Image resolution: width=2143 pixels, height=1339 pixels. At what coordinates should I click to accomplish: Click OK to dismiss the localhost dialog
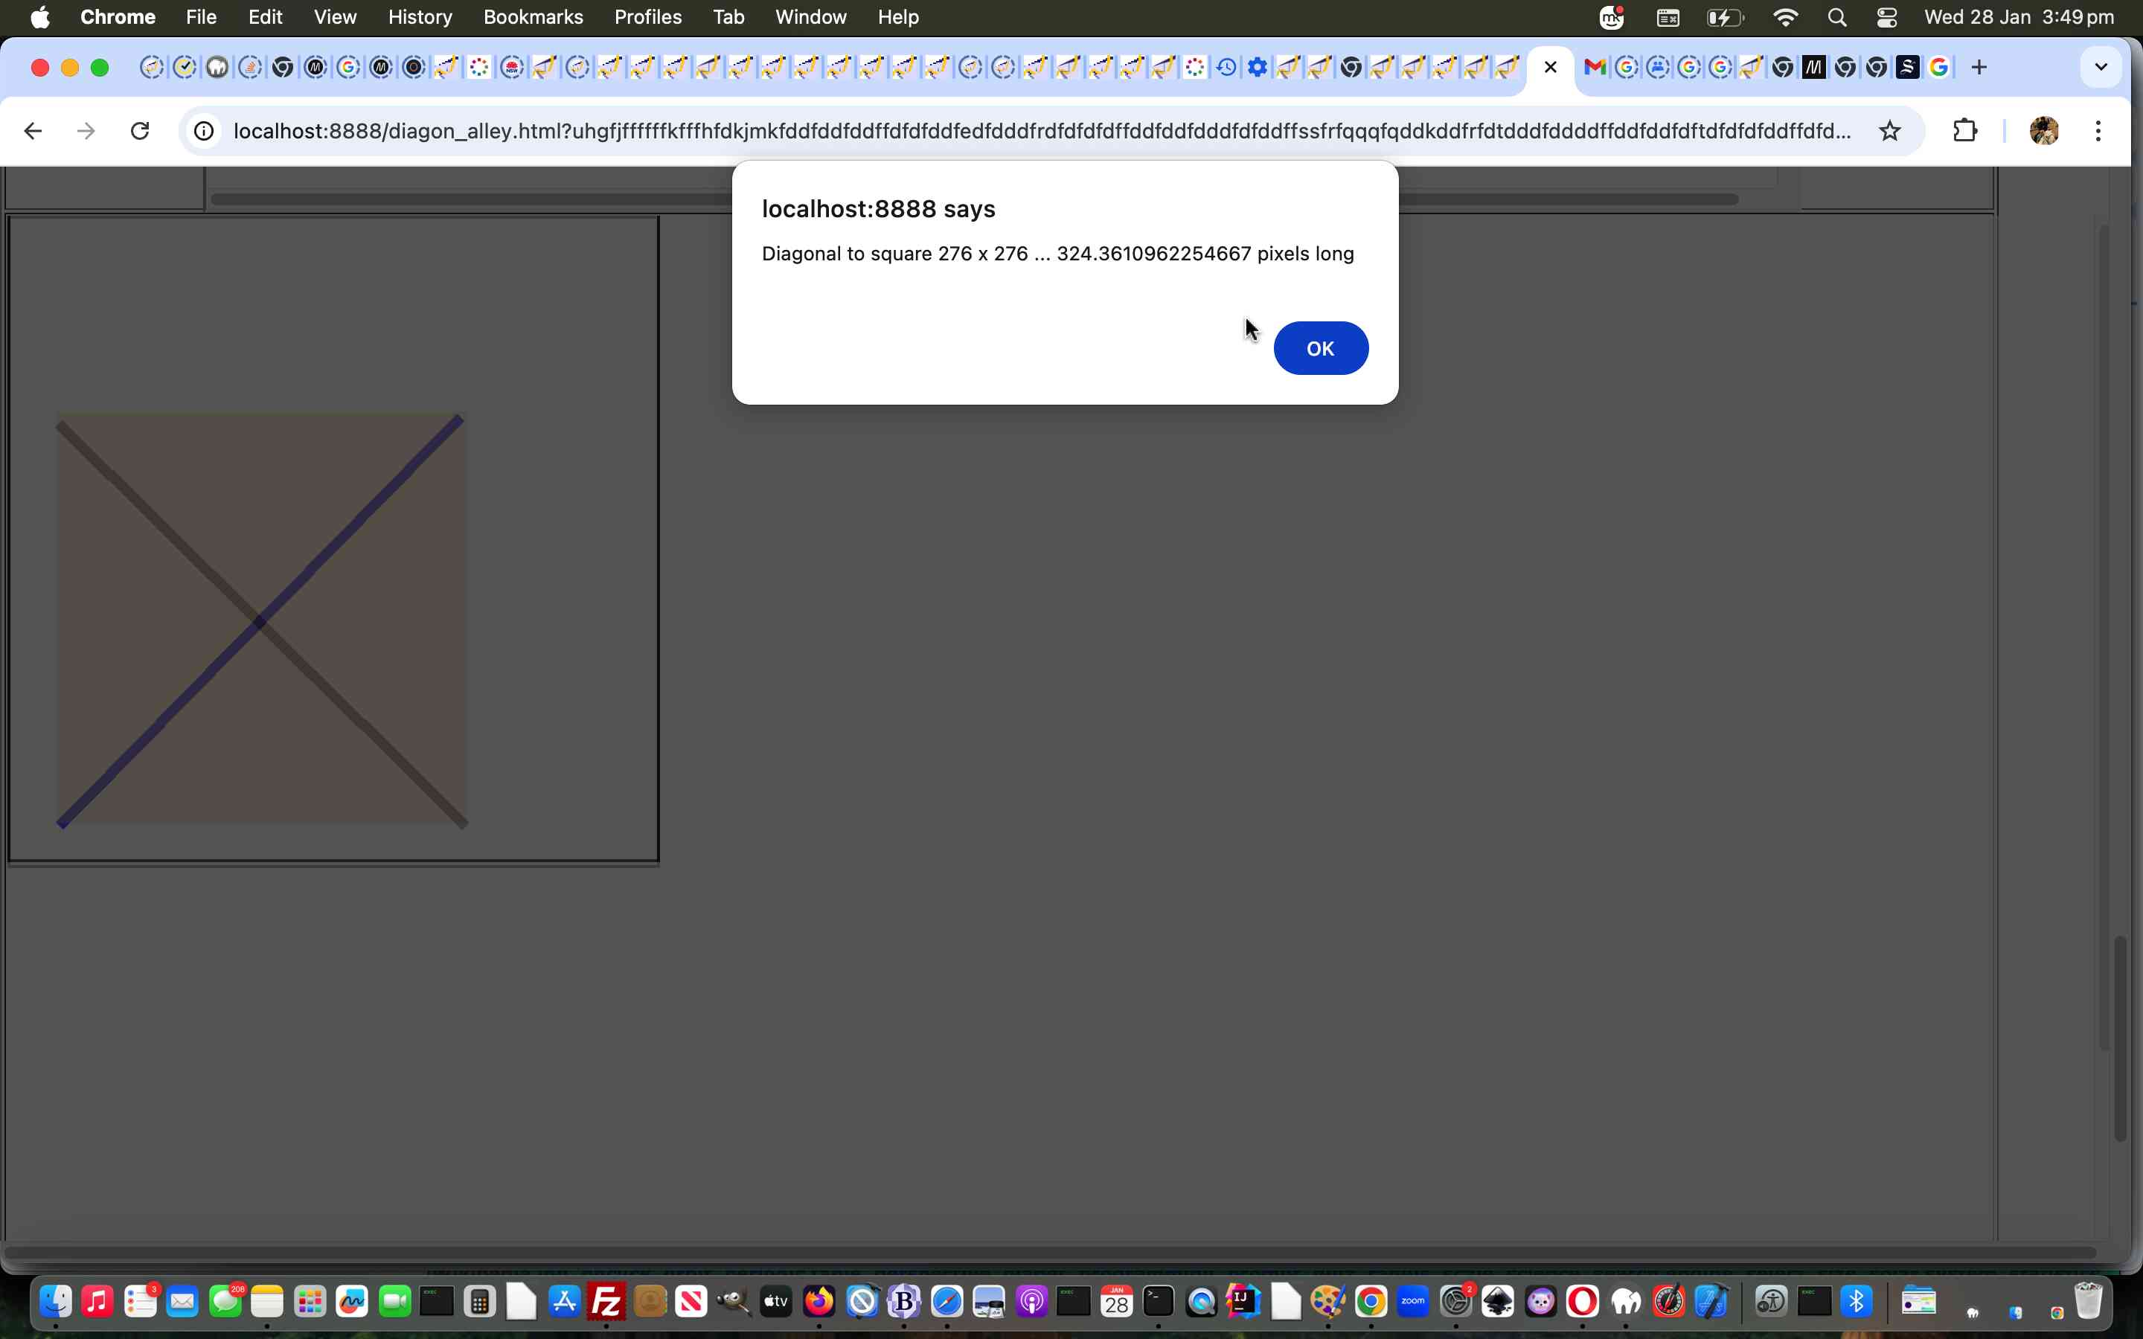pos(1320,347)
